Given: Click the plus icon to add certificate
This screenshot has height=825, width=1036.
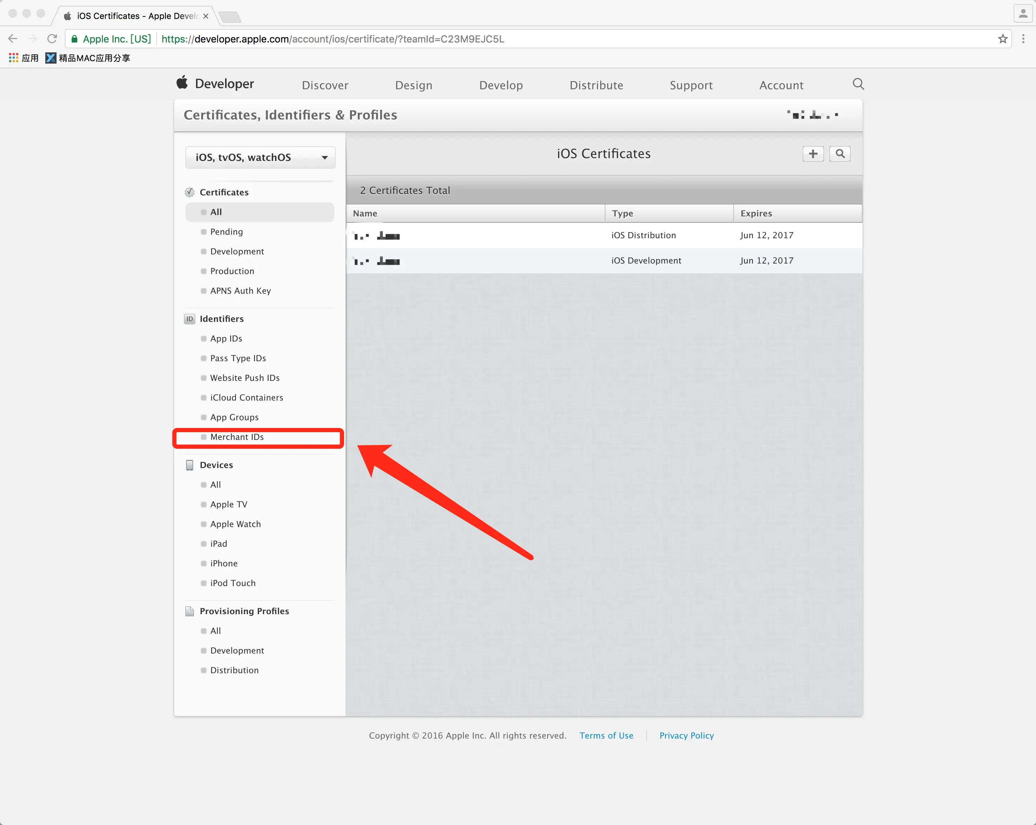Looking at the screenshot, I should tap(813, 154).
